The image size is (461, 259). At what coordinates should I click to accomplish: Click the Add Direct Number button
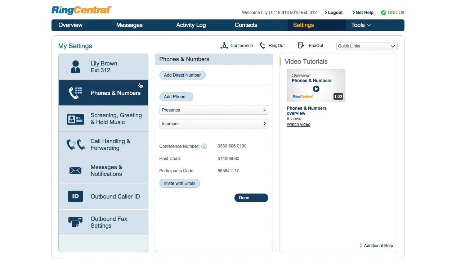[183, 75]
